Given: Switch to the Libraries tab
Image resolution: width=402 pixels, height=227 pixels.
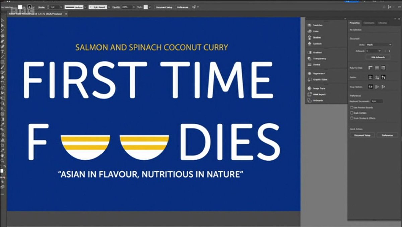Looking at the screenshot, I should click(382, 23).
